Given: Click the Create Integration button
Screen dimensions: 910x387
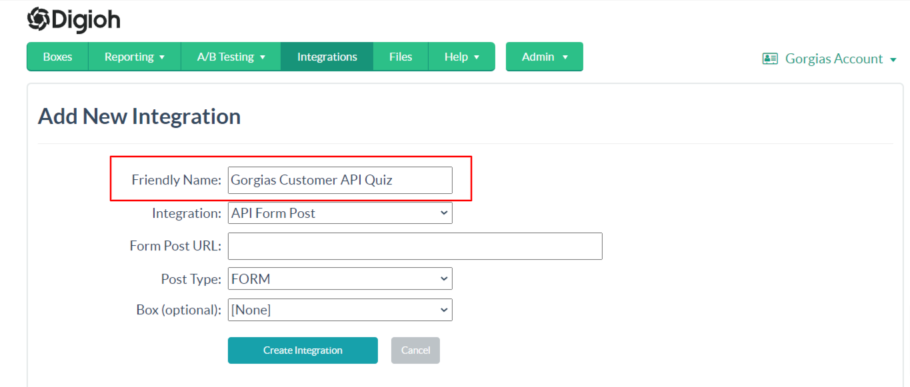Looking at the screenshot, I should pyautogui.click(x=303, y=350).
